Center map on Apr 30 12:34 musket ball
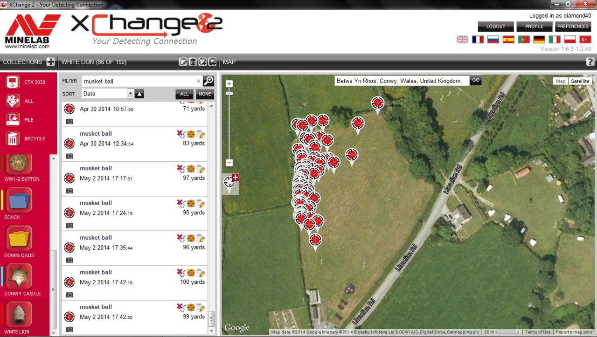This screenshot has height=337, width=597. (x=191, y=134)
